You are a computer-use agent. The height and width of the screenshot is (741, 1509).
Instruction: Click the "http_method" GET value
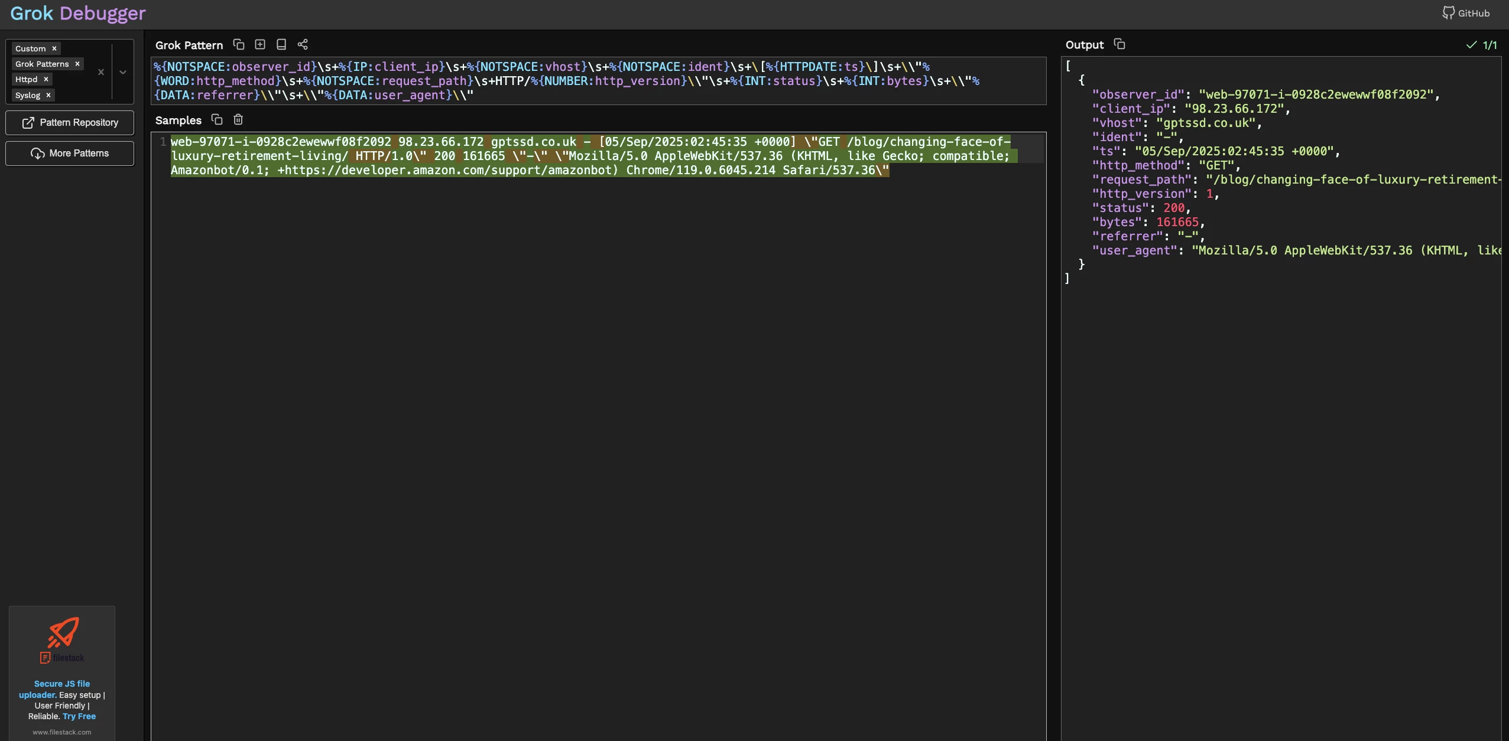point(1216,165)
